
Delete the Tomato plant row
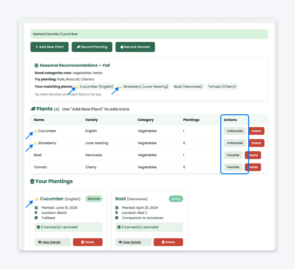(253, 167)
